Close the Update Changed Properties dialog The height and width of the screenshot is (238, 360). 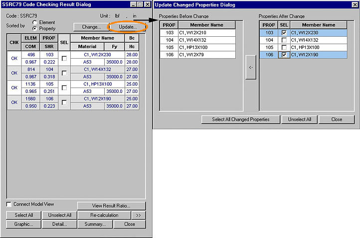[x=337, y=119]
